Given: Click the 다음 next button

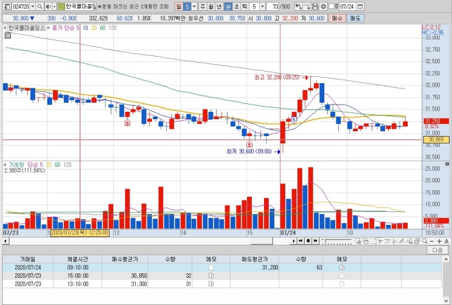Looking at the screenshot, I should (437, 250).
